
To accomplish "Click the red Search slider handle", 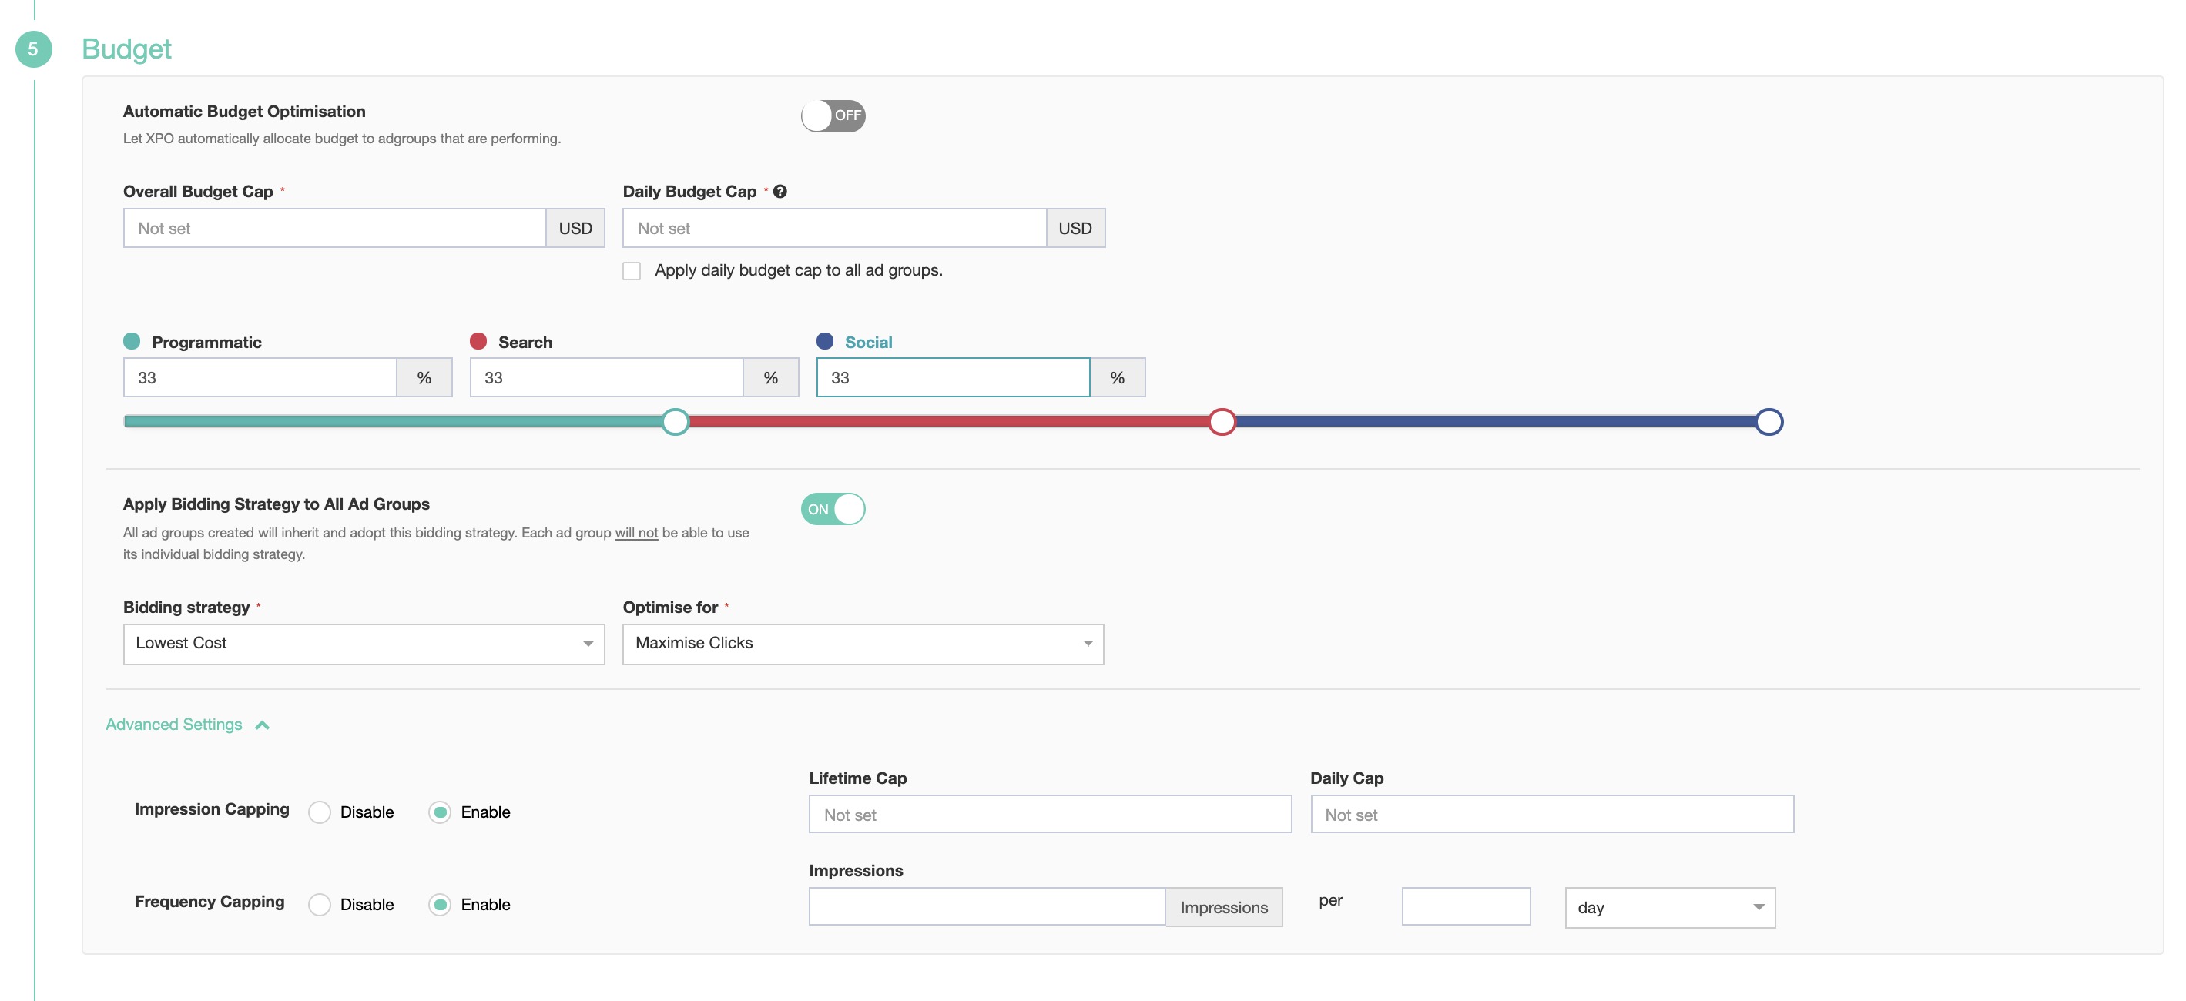I will point(1222,422).
